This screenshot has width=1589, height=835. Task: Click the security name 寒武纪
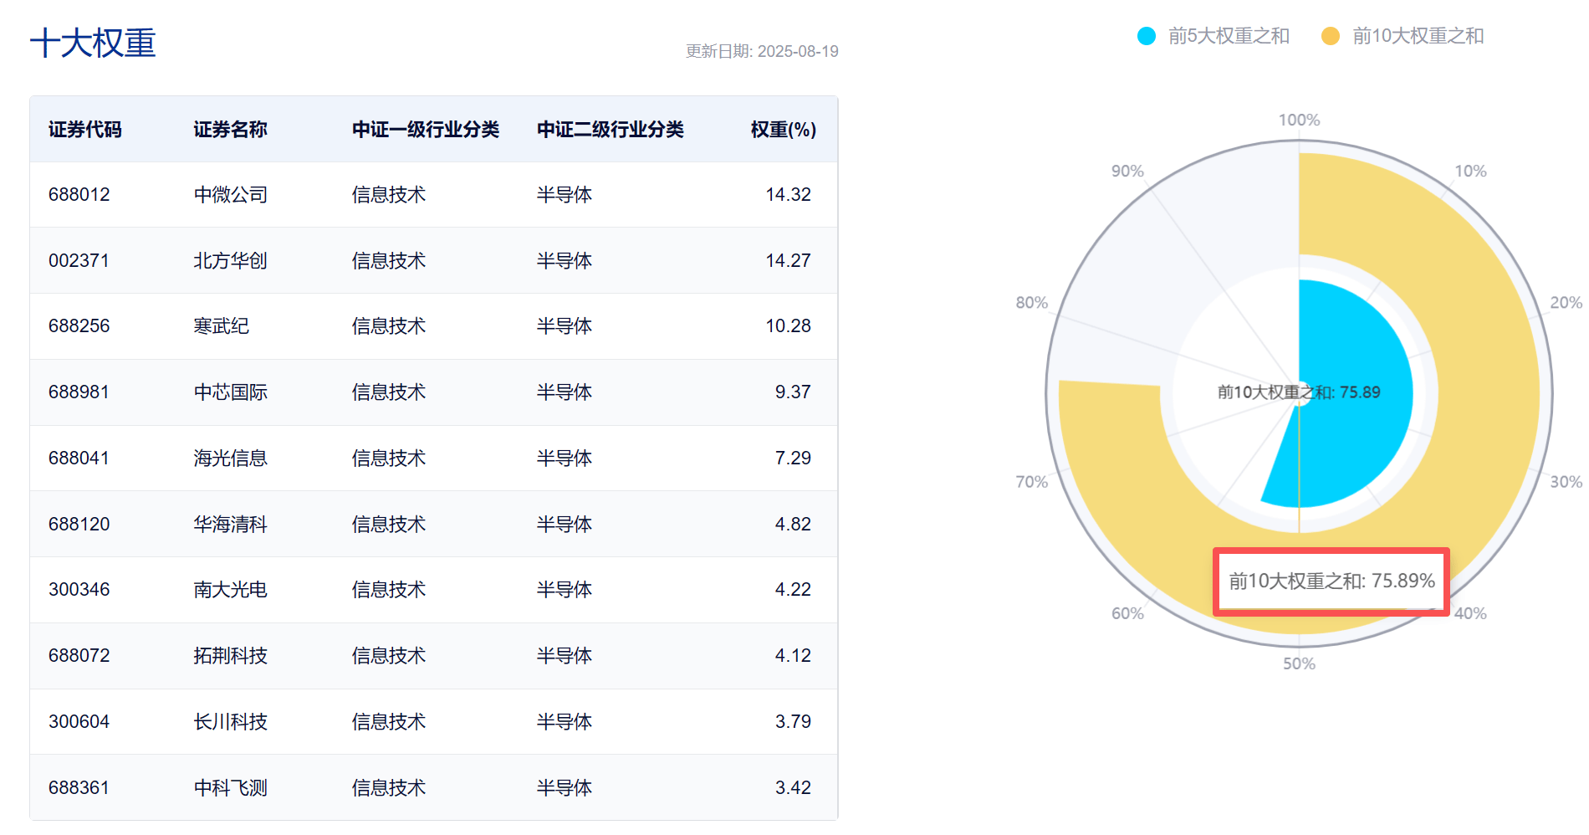pos(222,326)
